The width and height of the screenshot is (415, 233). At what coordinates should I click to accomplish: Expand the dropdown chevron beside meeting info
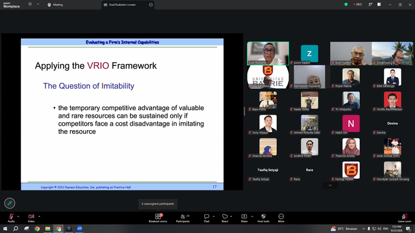tap(38, 5)
